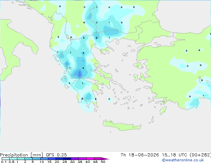Click the island of Crete on the map
This screenshot has height=163, width=211.
tap(122, 125)
